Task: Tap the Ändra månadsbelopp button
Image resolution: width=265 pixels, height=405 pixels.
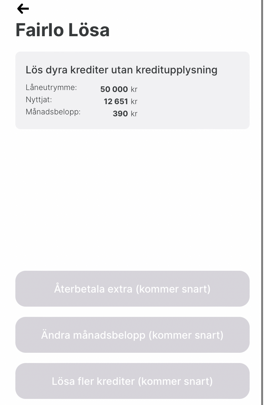Action: pyautogui.click(x=132, y=335)
